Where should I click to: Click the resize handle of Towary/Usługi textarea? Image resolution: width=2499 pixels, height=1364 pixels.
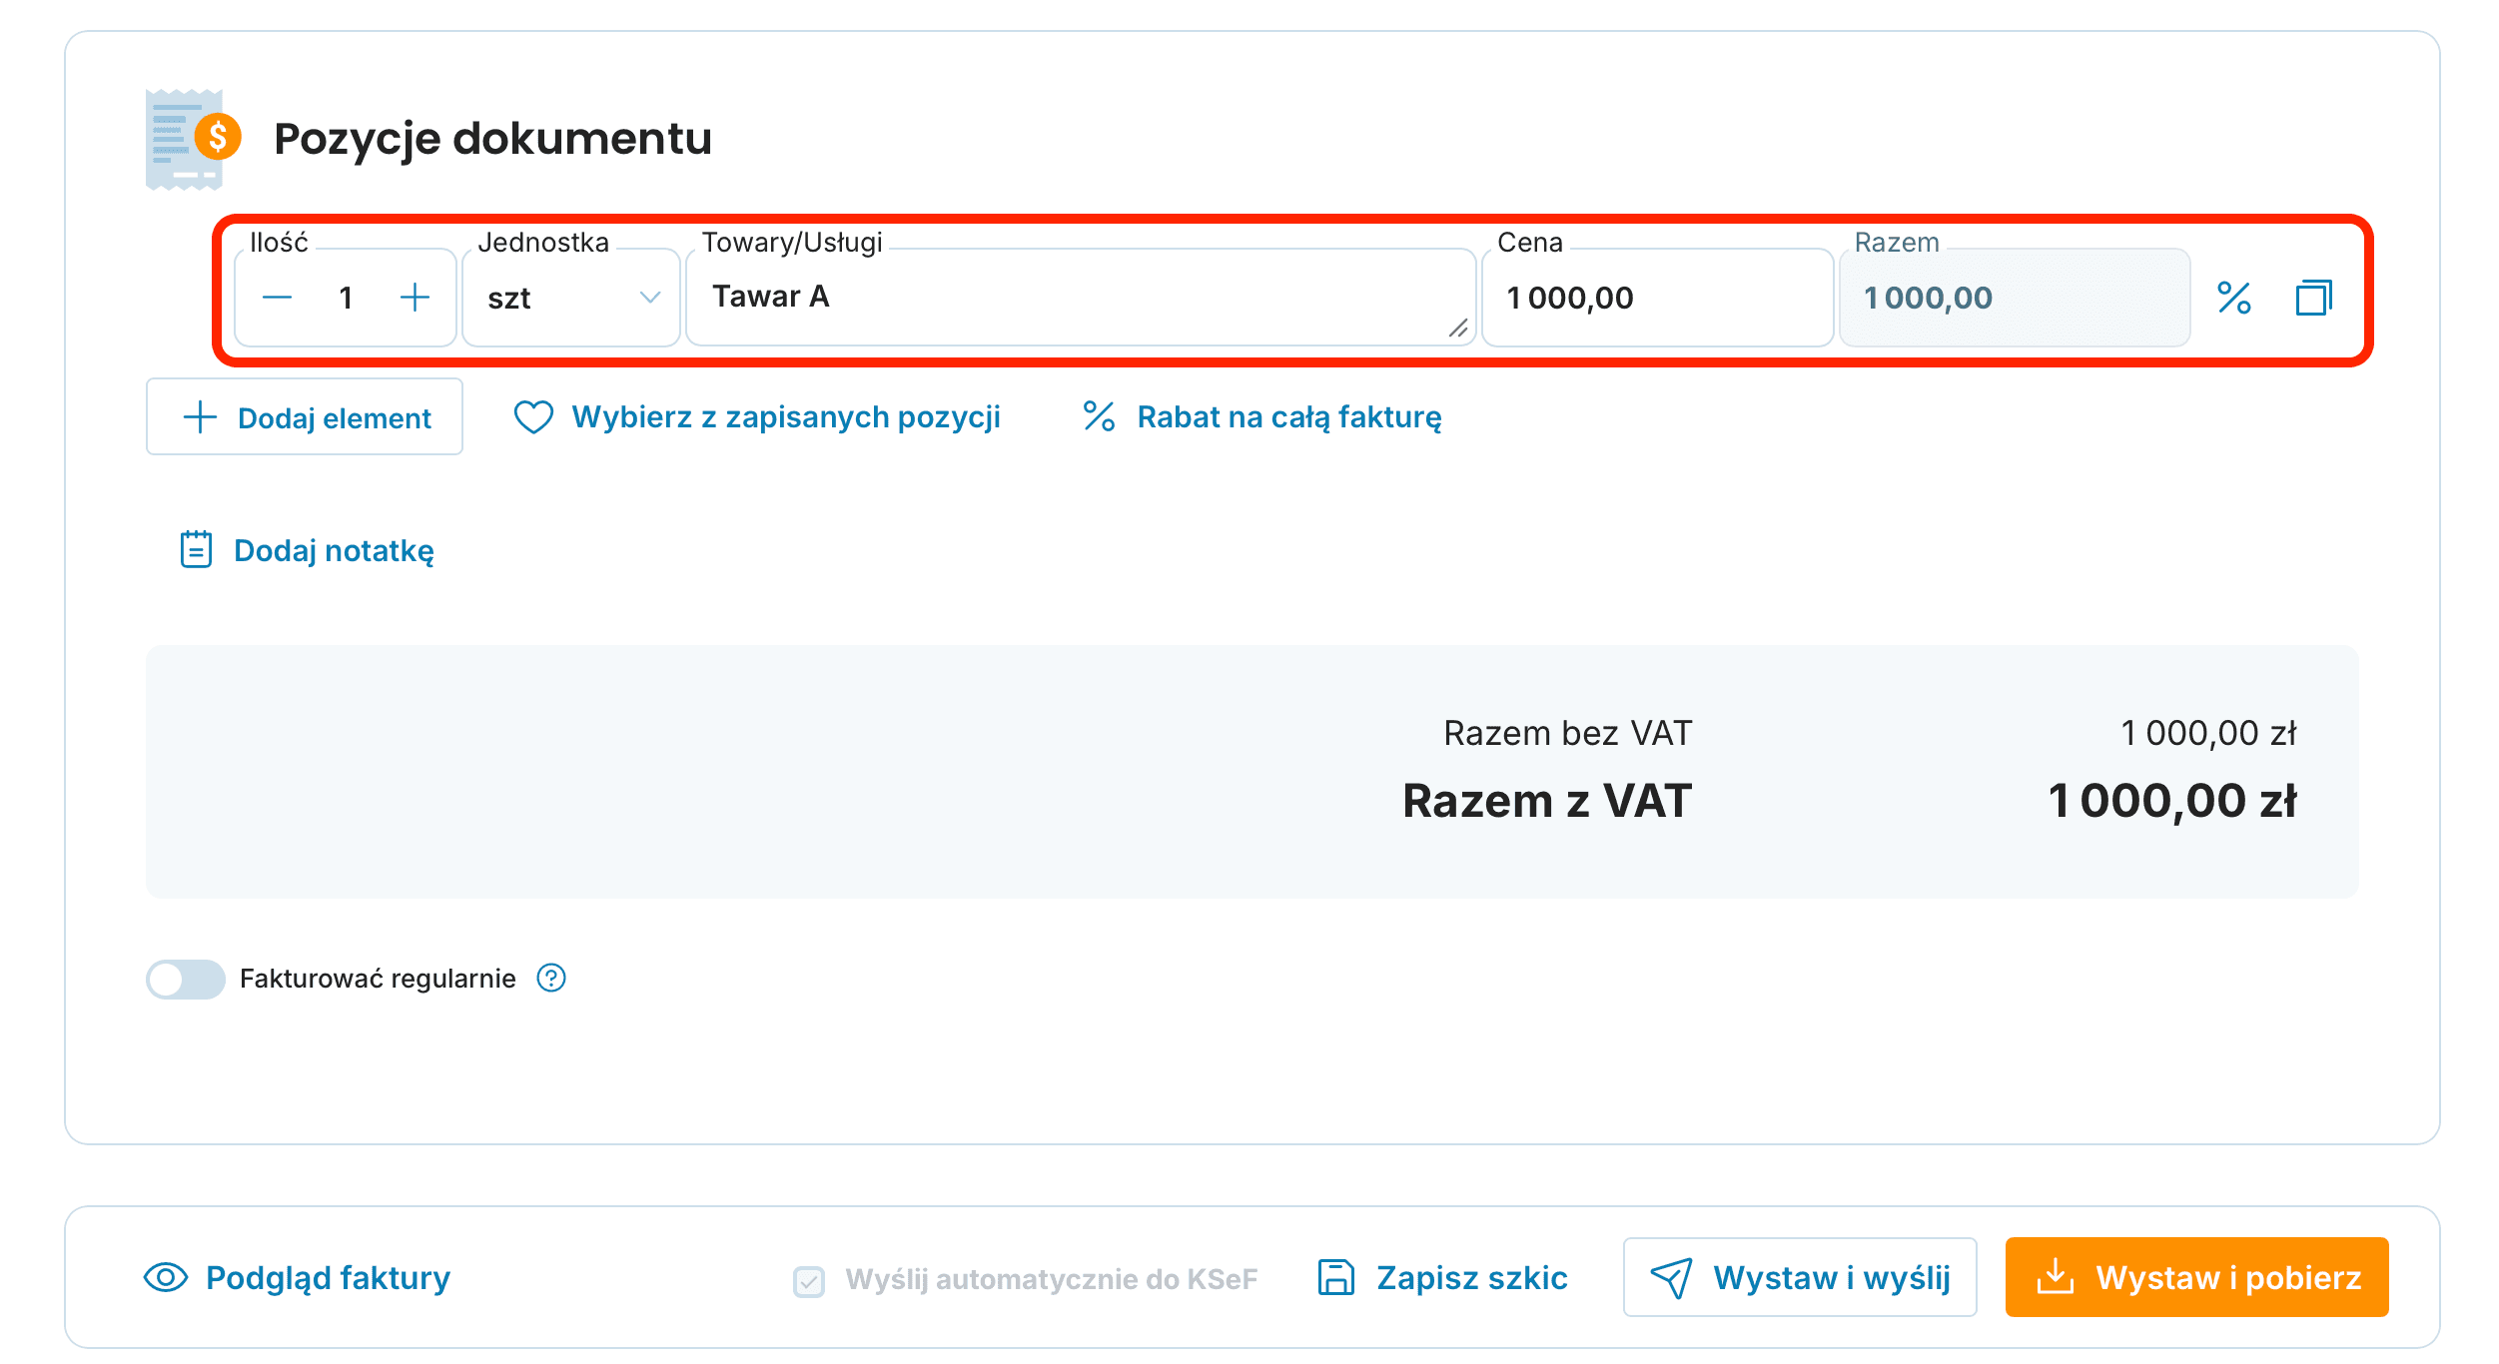click(x=1458, y=328)
